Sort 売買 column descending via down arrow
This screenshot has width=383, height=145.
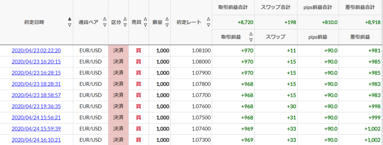(x=145, y=25)
